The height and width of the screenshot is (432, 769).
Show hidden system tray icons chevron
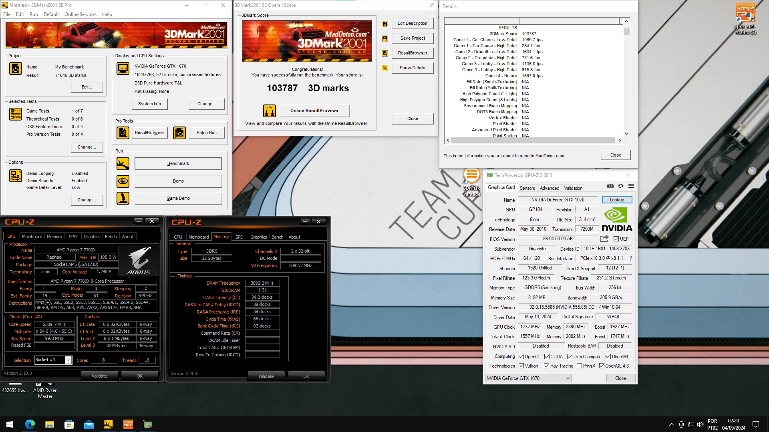[x=671, y=424]
